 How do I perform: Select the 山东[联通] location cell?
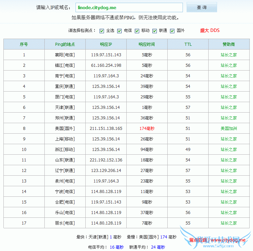(x=65, y=160)
